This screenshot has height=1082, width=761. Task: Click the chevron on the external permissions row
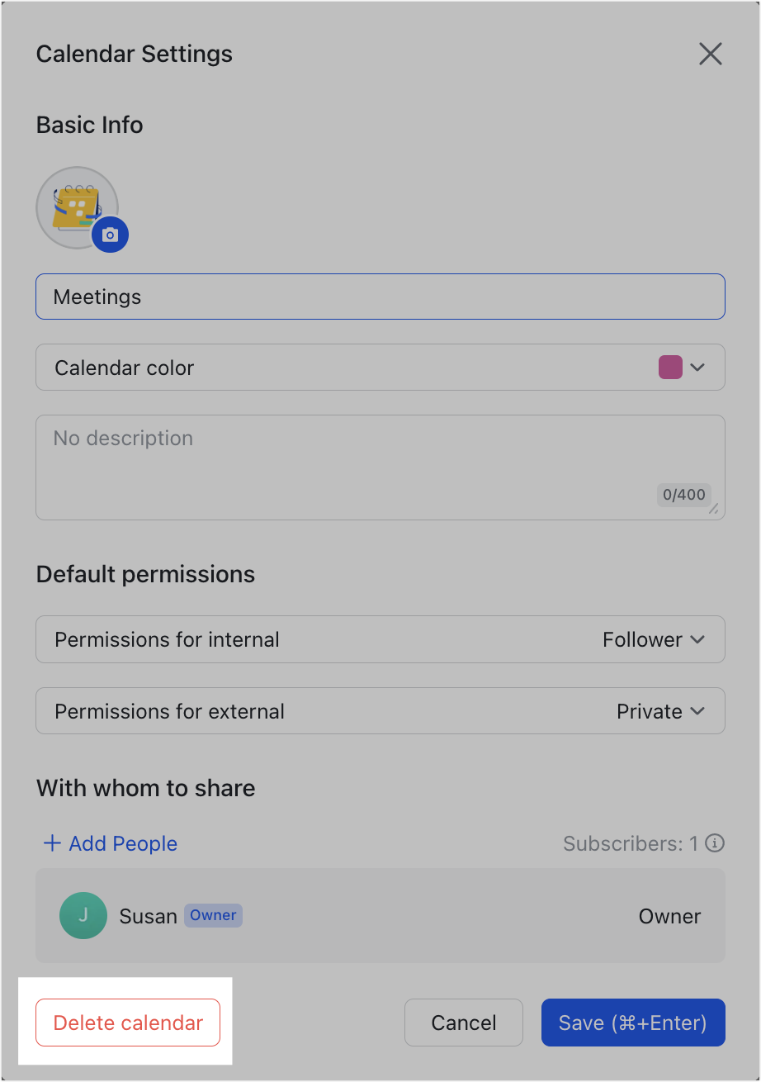[698, 710]
